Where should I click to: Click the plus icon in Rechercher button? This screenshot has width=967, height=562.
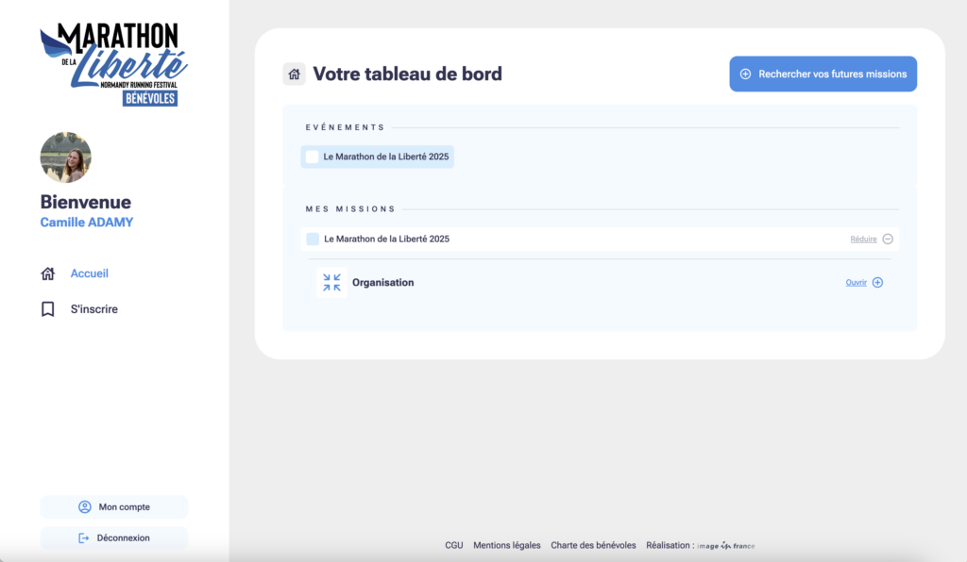(x=746, y=74)
